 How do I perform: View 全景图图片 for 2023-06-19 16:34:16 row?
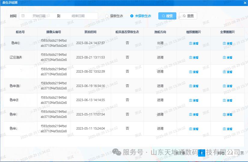228,86
